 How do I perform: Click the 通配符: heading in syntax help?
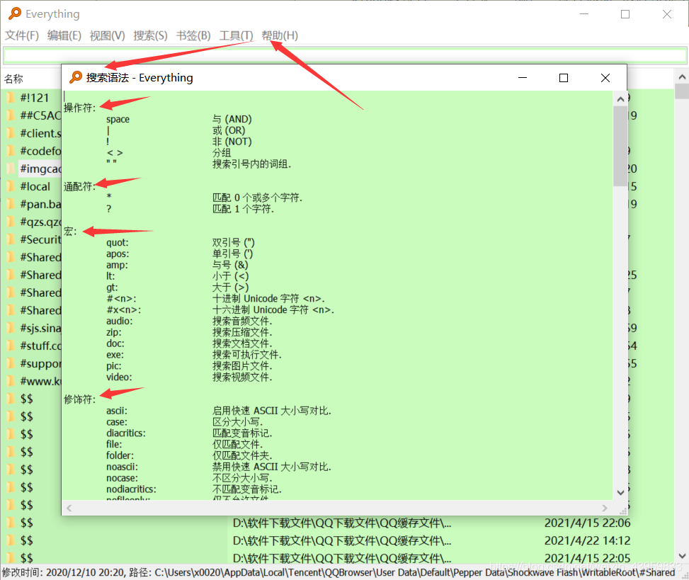tap(79, 186)
